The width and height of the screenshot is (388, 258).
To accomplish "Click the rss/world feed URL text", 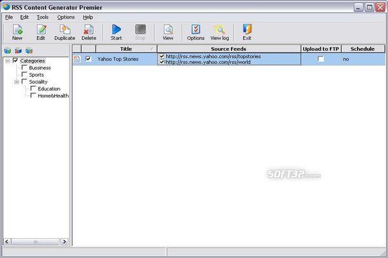I will click(208, 62).
